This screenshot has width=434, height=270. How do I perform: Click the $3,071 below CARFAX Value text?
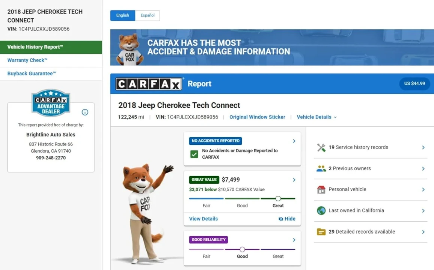[227, 190]
